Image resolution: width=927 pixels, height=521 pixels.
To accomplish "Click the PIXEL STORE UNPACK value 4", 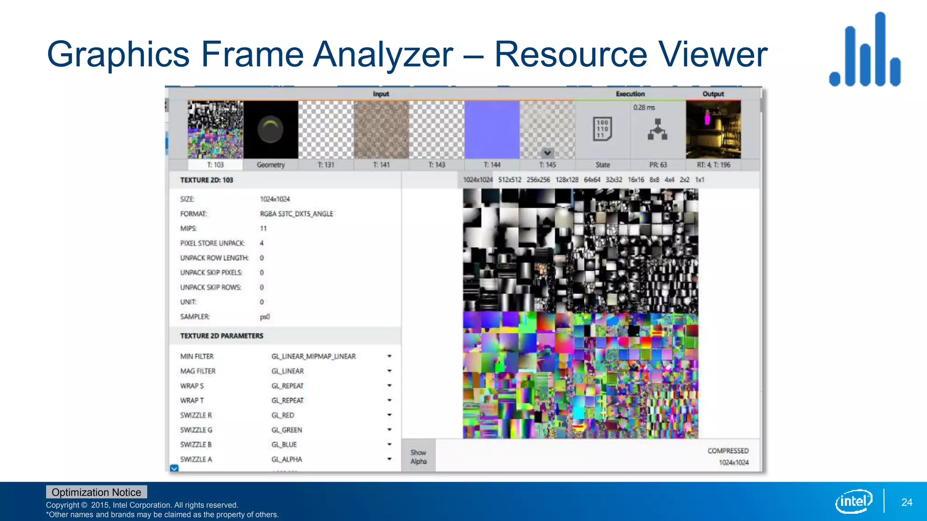I will point(262,243).
